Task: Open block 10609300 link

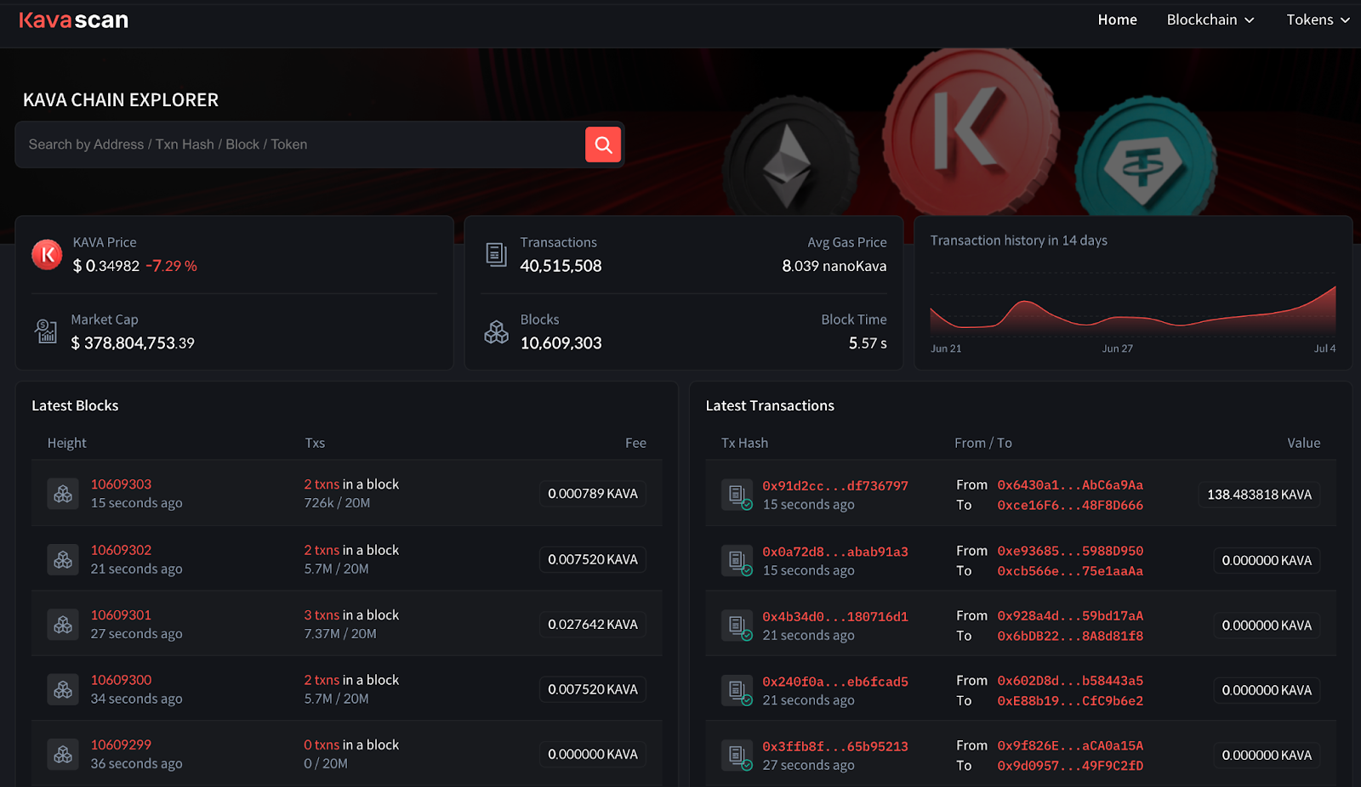Action: [x=121, y=680]
